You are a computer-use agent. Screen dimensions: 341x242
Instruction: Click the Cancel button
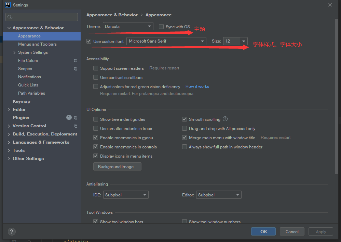click(x=292, y=231)
